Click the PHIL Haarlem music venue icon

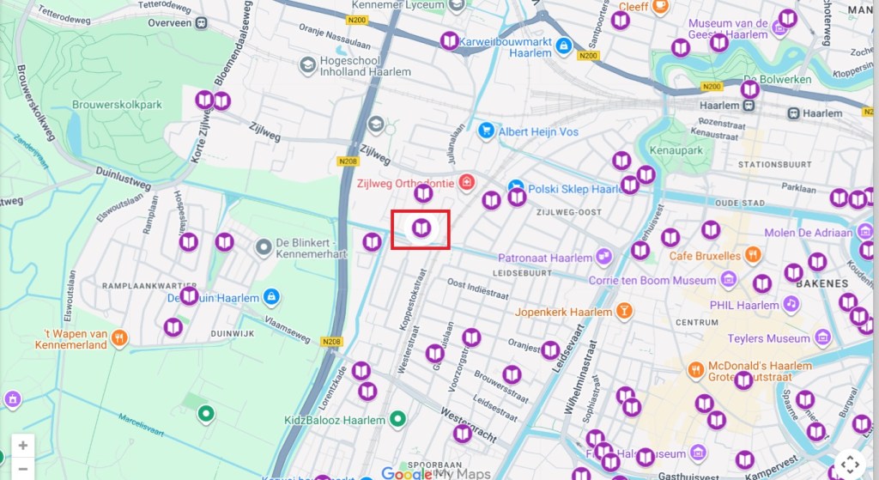point(791,304)
